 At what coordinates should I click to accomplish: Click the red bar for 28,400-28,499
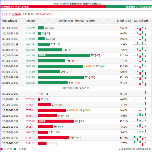54,138
